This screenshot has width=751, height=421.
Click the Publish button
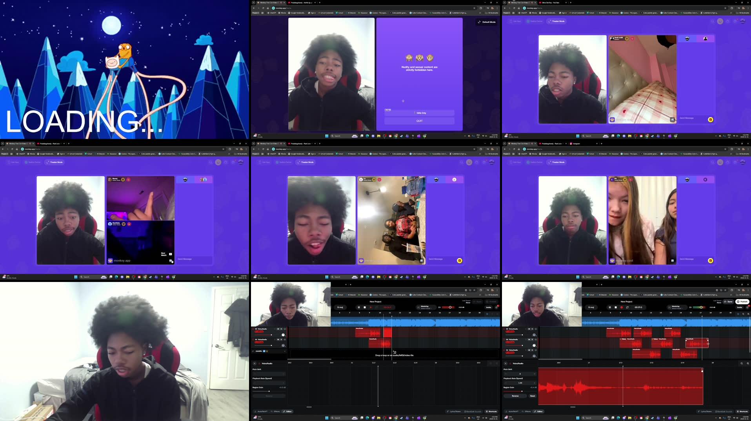743,302
